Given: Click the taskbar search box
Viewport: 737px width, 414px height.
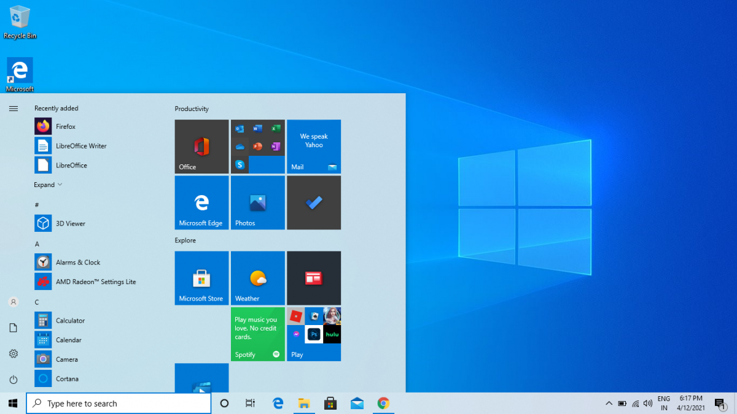Looking at the screenshot, I should click(x=119, y=403).
